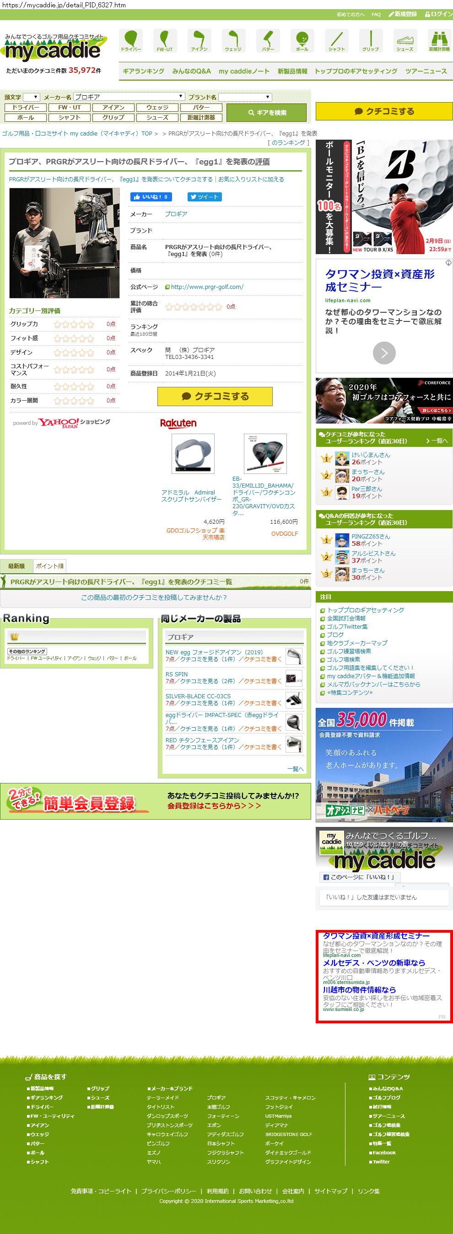Open Bridgestone TOUR B ad banner
This screenshot has height=1234, width=453.
coord(384,197)
